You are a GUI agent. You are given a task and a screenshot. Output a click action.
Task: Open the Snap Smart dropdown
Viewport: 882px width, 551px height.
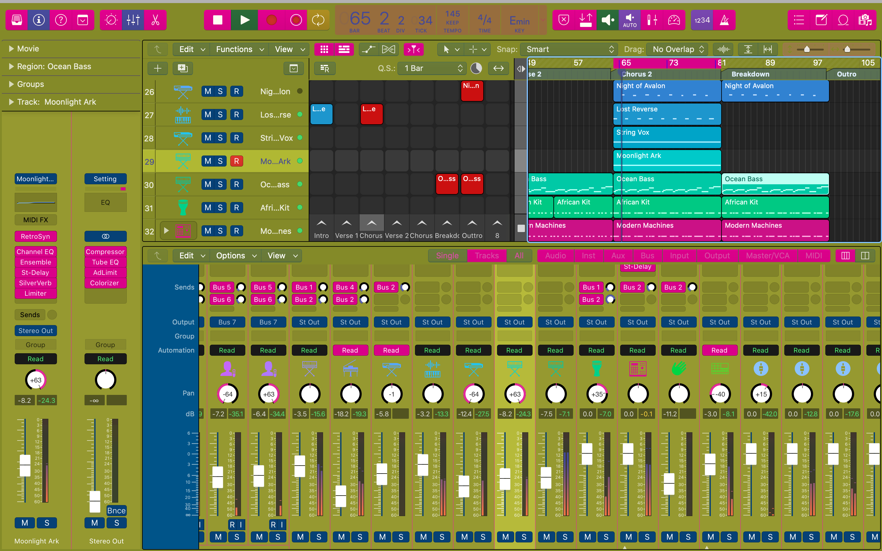(569, 49)
